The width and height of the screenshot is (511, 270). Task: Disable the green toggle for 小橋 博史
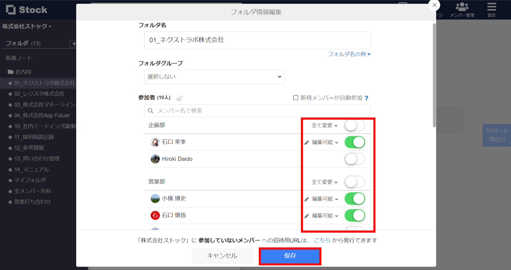354,199
